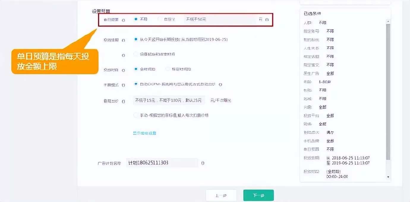The width and height of the screenshot is (410, 202).
Task: Open the 显示高级设置 advanced settings link
Action: (144, 133)
